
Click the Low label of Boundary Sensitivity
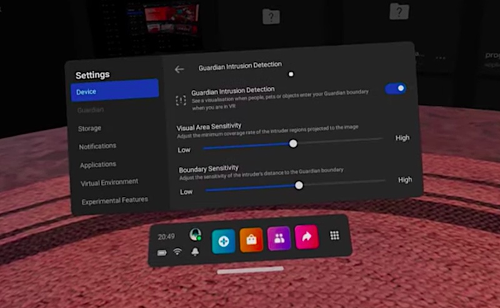click(186, 192)
